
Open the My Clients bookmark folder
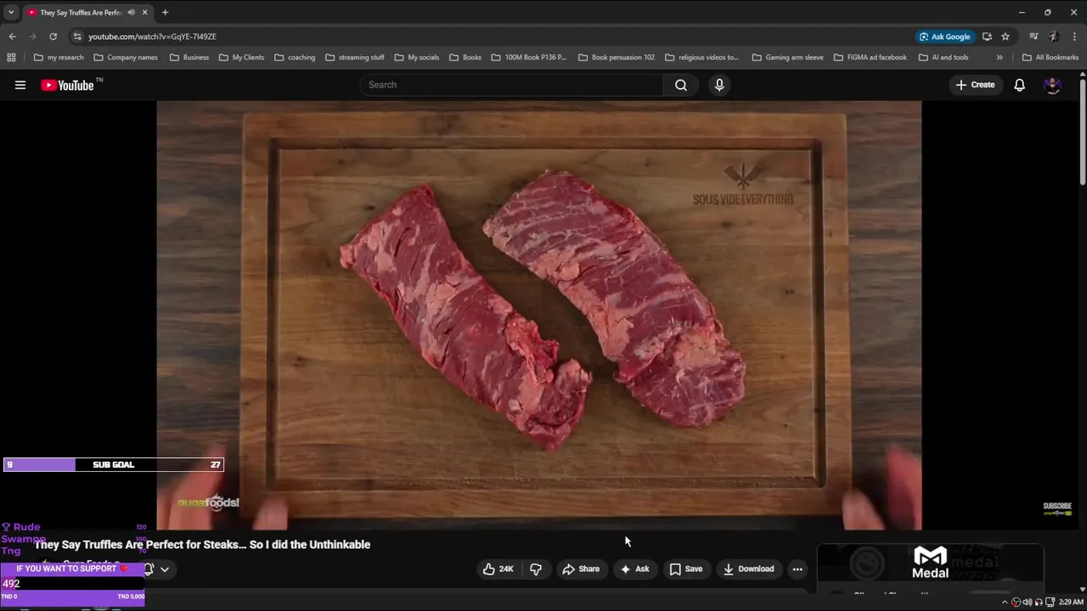click(241, 58)
